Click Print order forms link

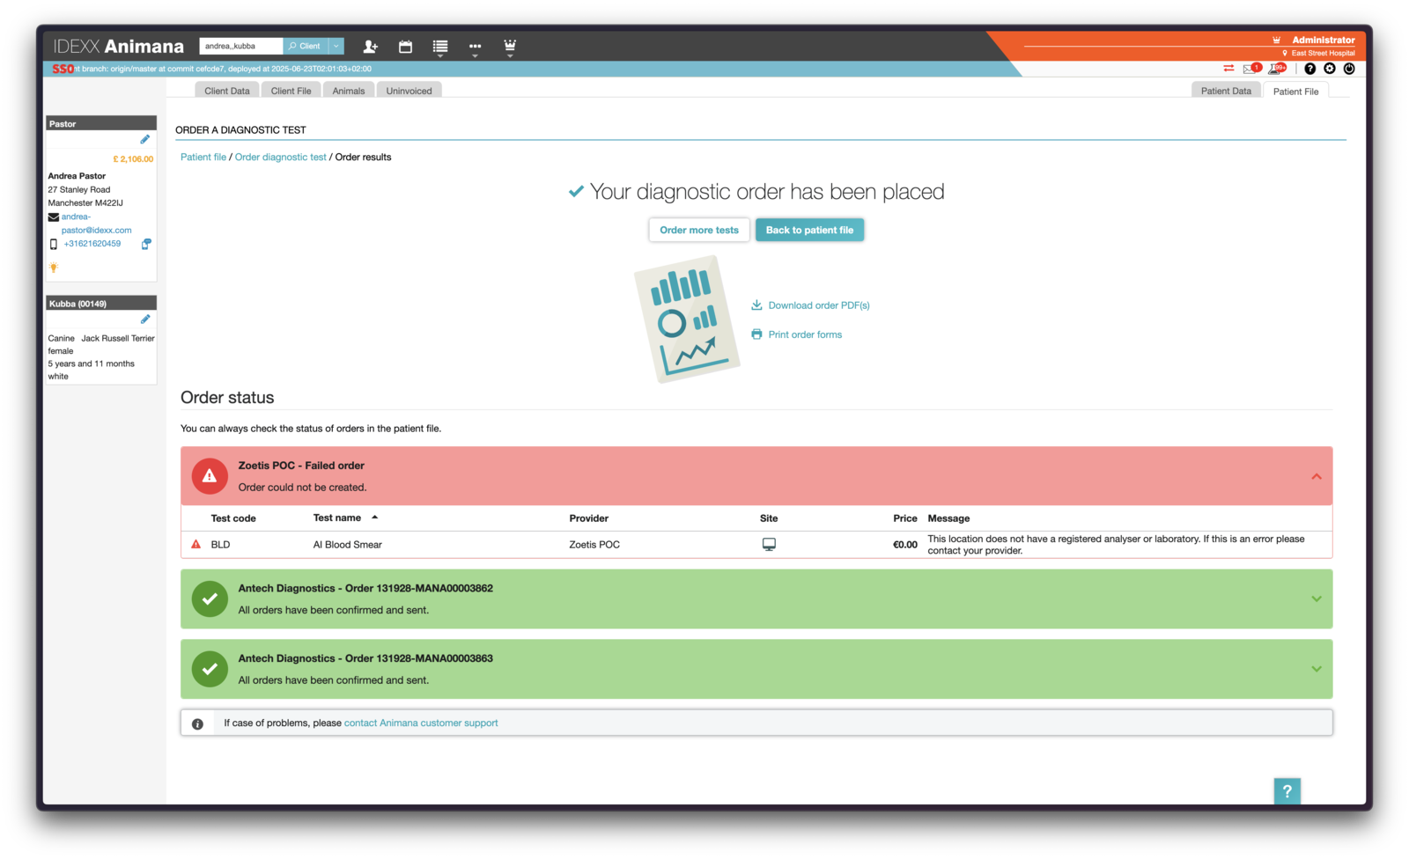pos(805,334)
